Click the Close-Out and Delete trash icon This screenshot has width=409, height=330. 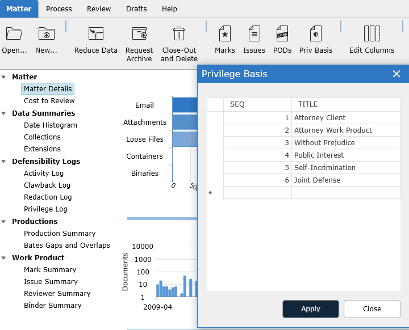[179, 33]
